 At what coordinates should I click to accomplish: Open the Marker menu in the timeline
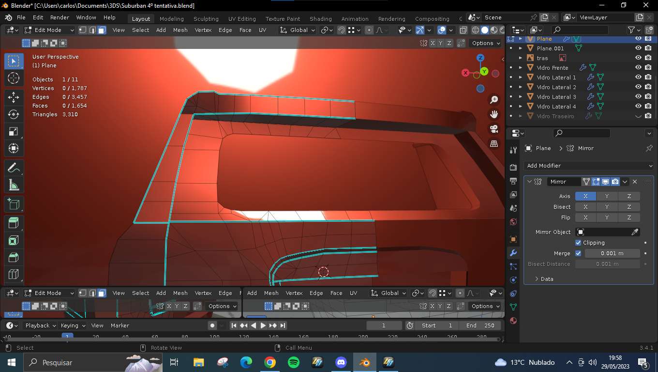[x=120, y=325]
